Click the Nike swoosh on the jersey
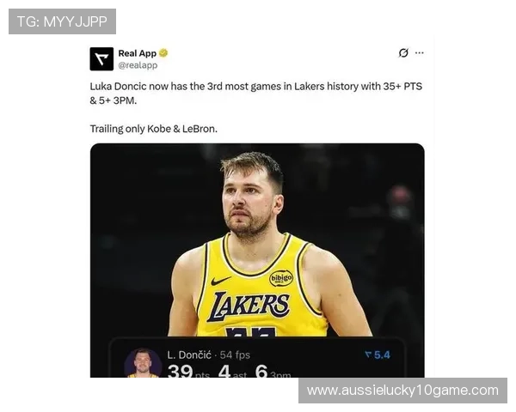This screenshot has height=412, width=516. coord(220,281)
